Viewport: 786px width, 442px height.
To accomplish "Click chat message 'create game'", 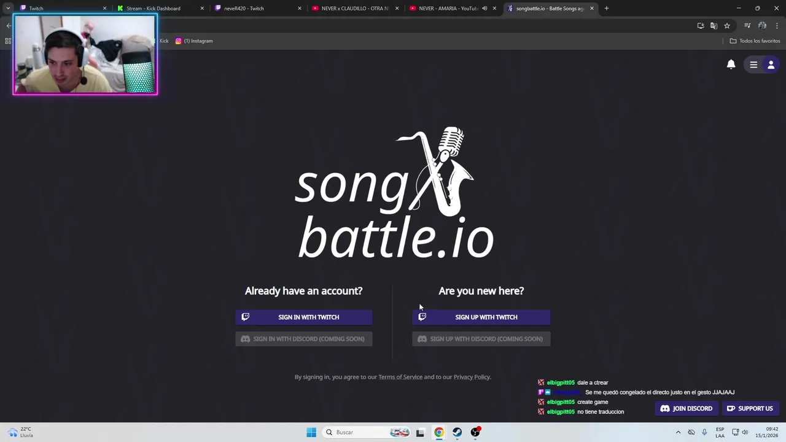I will pos(593,402).
